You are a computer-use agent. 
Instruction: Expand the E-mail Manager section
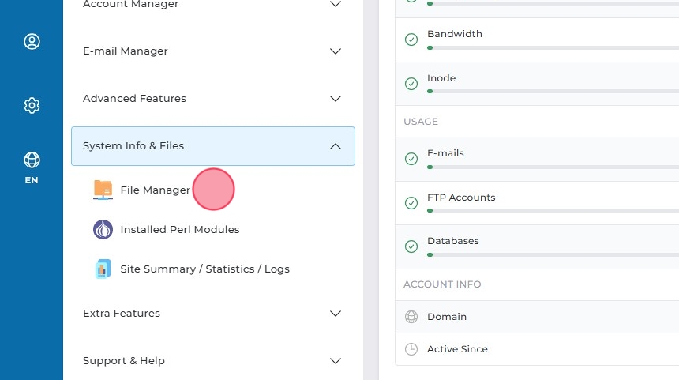click(212, 51)
